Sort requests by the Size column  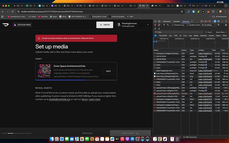point(216,50)
